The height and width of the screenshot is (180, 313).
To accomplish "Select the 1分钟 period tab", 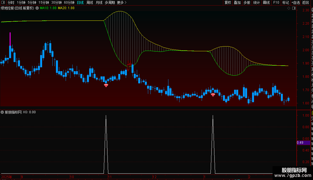I will click(x=21, y=2).
